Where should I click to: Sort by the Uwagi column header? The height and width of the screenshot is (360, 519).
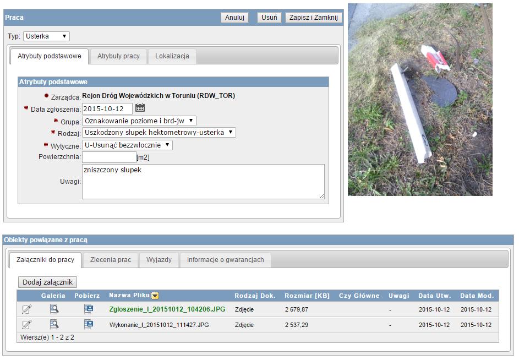pos(399,296)
